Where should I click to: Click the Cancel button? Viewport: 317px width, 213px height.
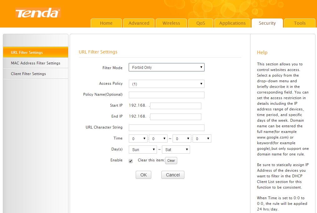tap(173, 175)
